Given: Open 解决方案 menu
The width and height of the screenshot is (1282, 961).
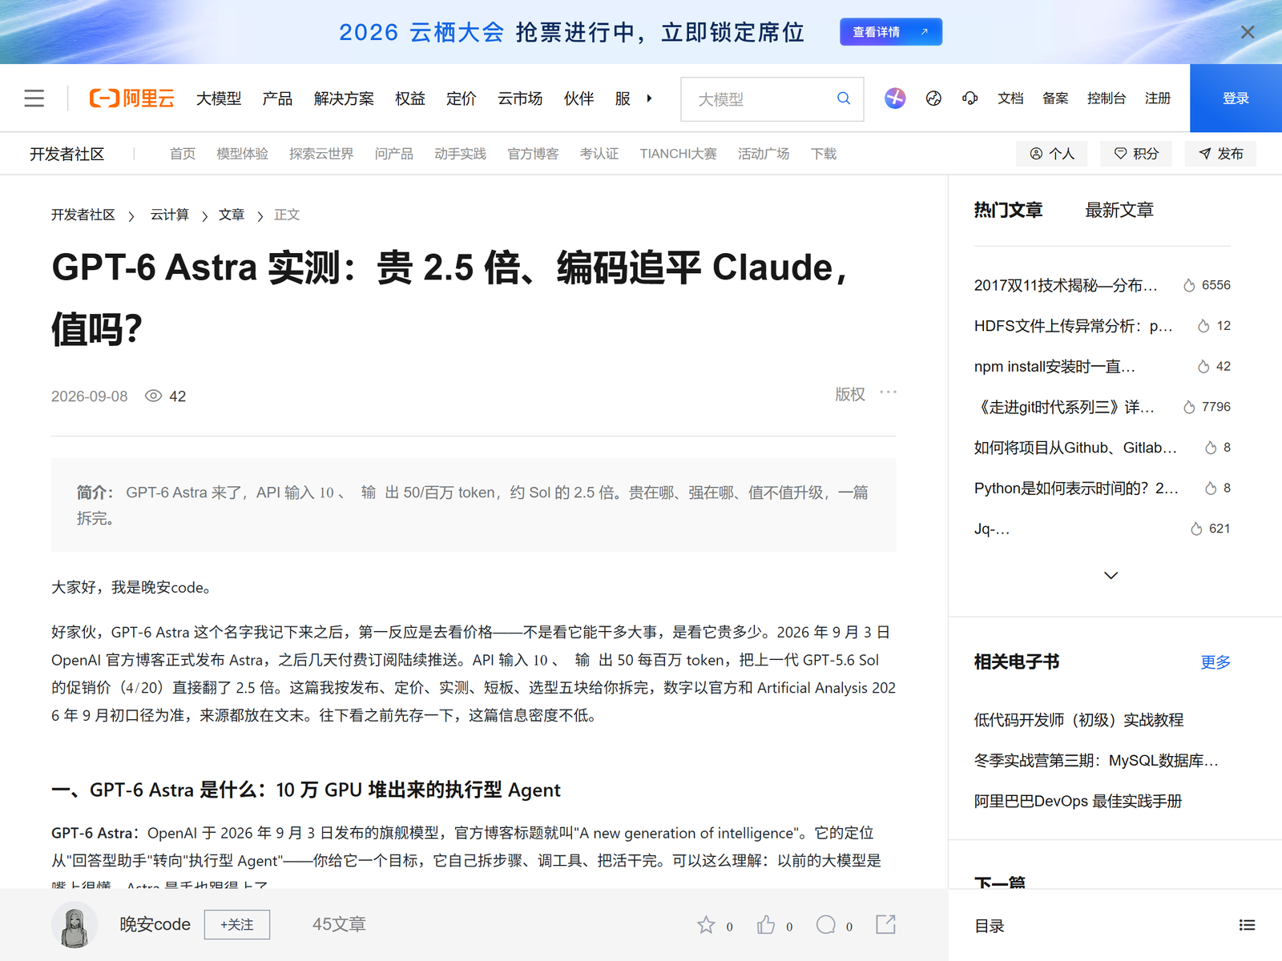Looking at the screenshot, I should pos(344,99).
